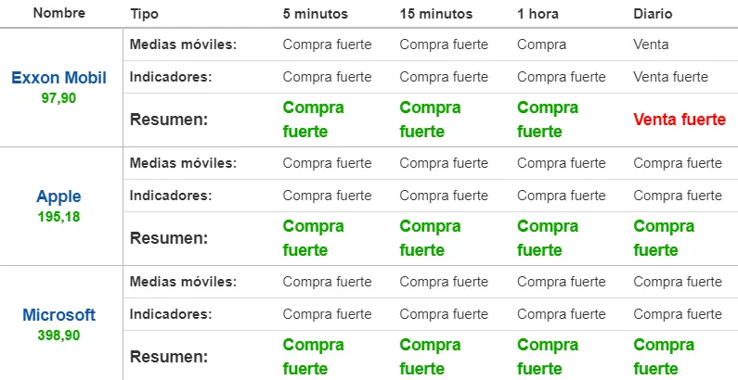Select the 1 hora column header
Image resolution: width=738 pixels, height=380 pixels.
point(538,14)
